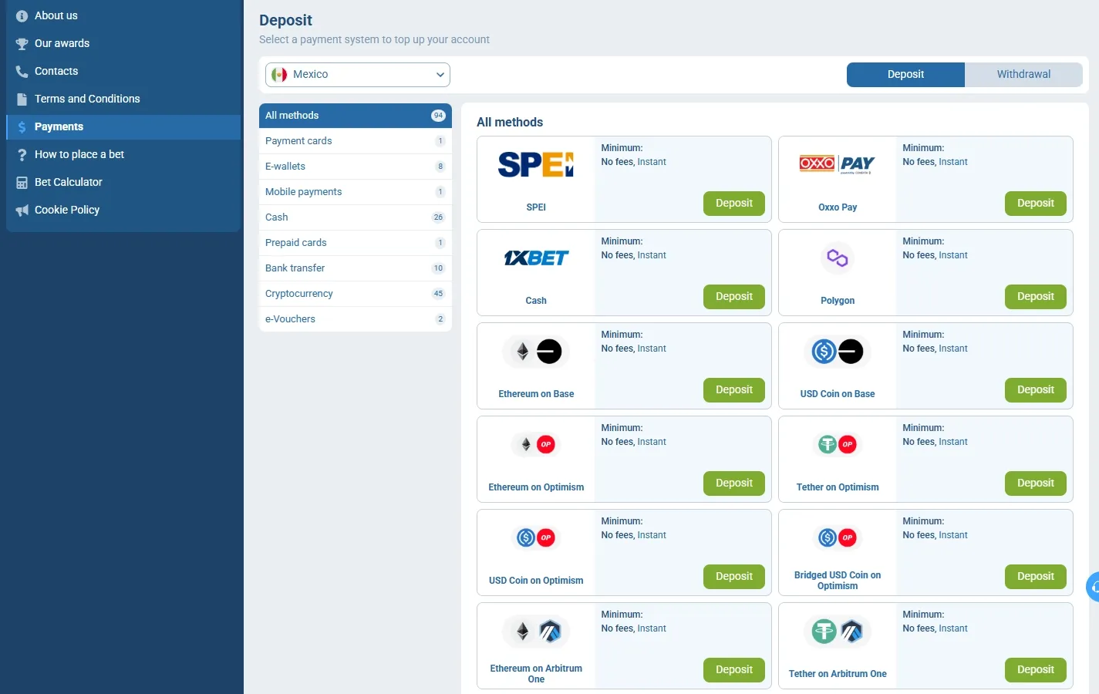The height and width of the screenshot is (694, 1099).
Task: Click the USD Coin on Base icon
Action: (x=838, y=352)
